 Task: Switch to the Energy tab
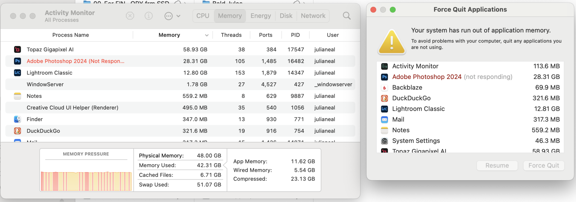261,16
